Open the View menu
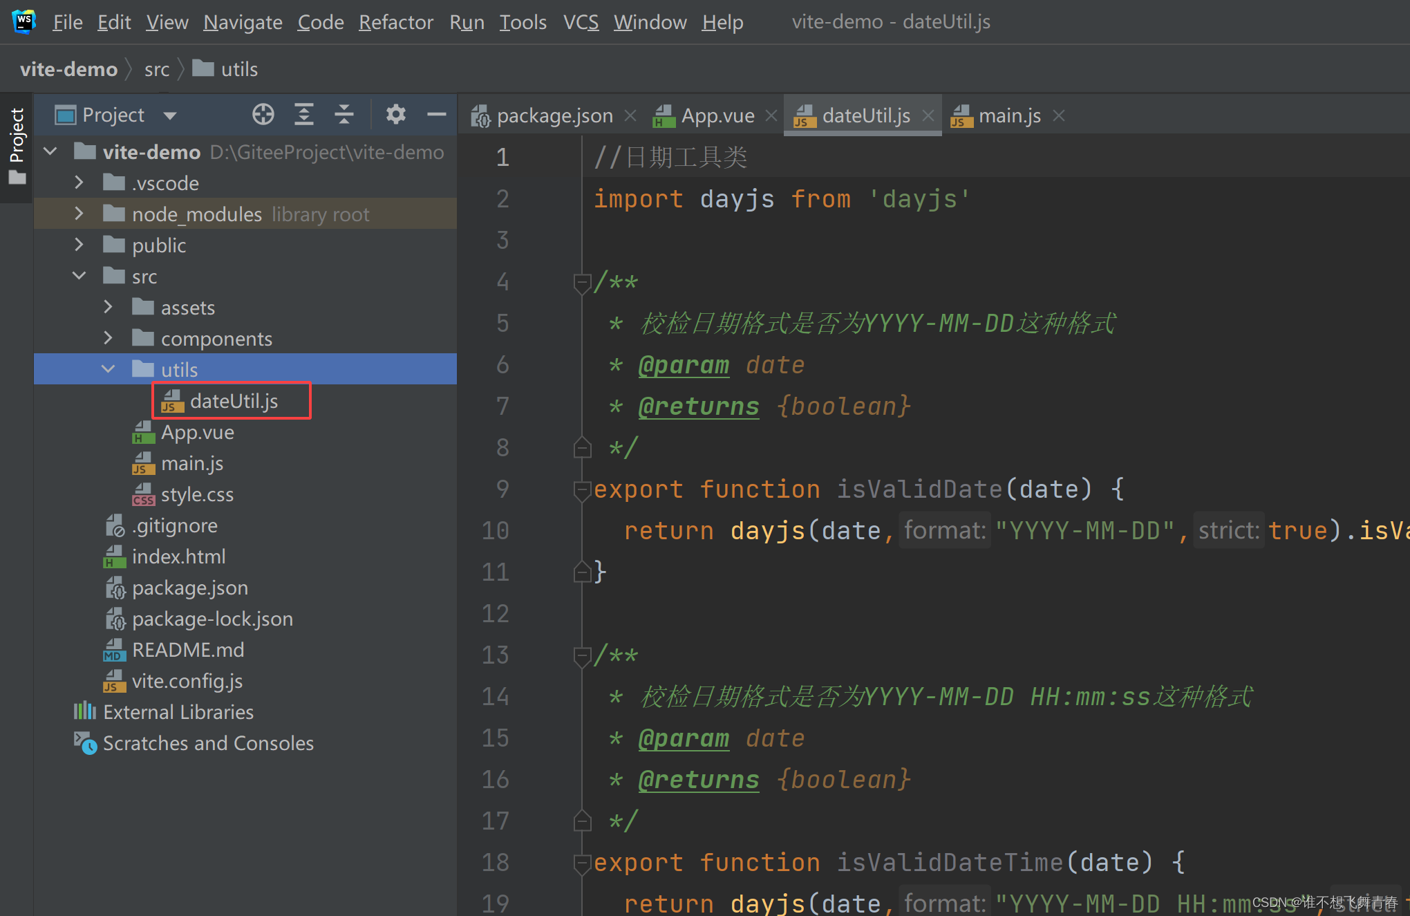This screenshot has height=916, width=1410. point(167,22)
